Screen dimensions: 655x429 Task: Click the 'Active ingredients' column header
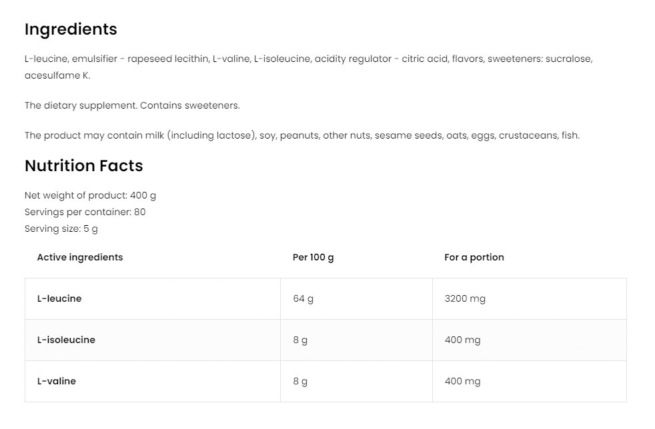click(80, 257)
